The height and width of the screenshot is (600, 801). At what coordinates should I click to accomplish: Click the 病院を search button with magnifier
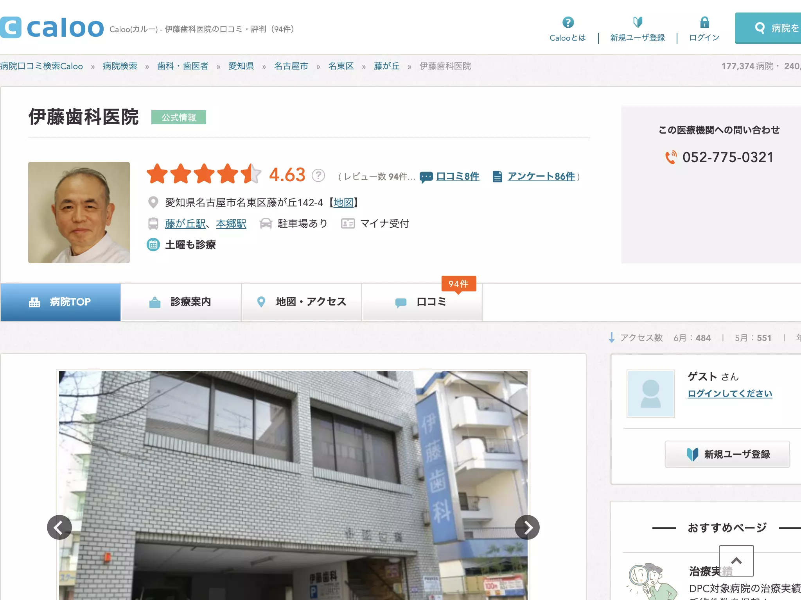click(x=768, y=28)
